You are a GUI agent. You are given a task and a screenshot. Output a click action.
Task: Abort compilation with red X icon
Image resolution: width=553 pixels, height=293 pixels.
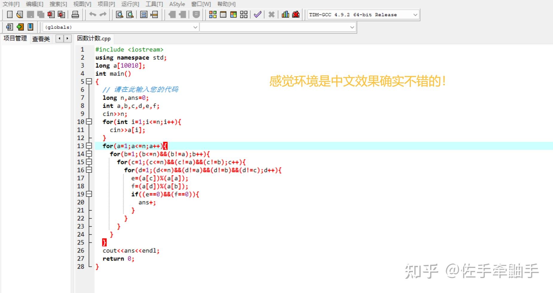(271, 14)
